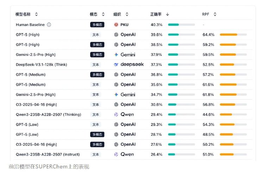264x177 pixels.
Task: Toggle 正确率 descending sort arrow
Action: coord(167,14)
